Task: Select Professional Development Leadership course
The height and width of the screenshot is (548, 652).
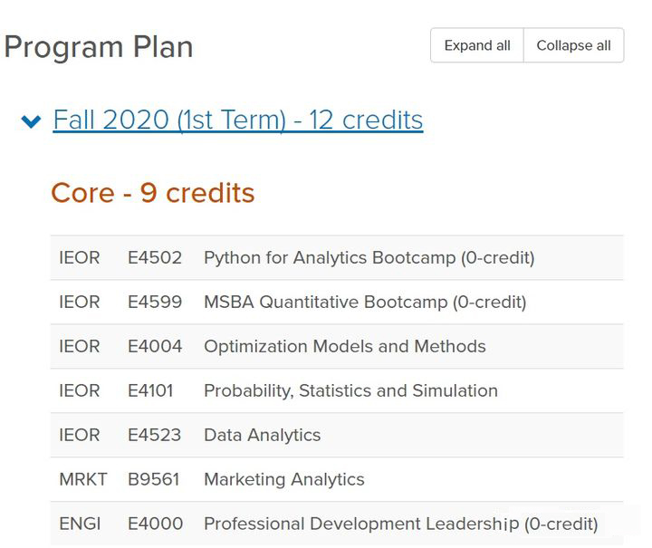Action: click(401, 524)
